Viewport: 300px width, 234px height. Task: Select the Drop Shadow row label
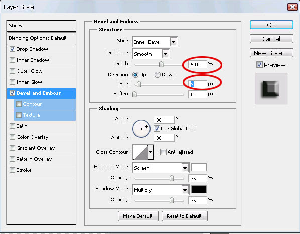32,49
